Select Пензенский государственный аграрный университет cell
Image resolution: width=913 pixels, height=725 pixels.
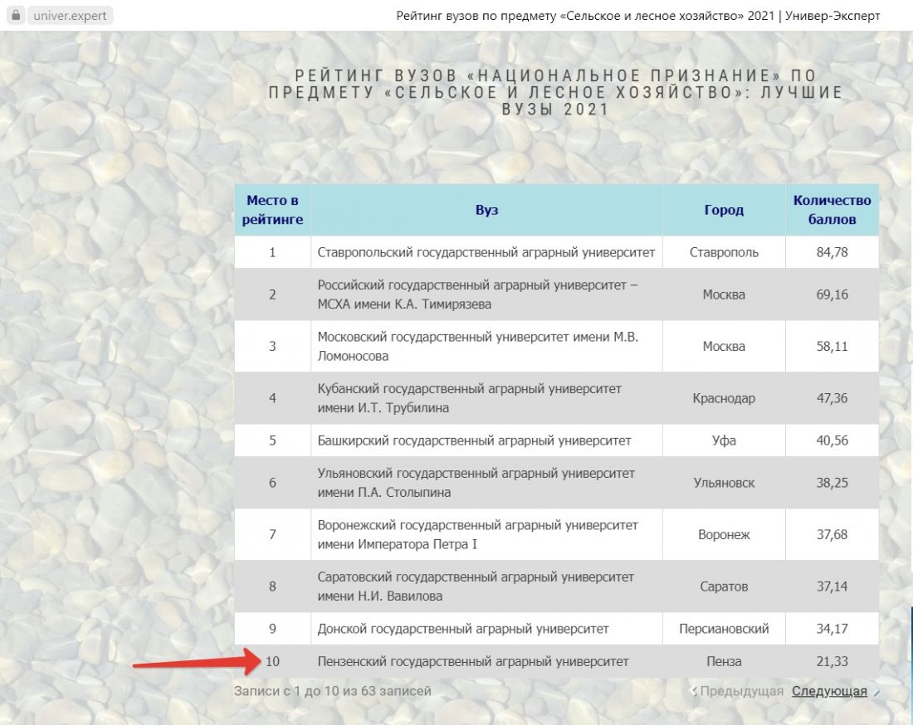click(x=486, y=662)
